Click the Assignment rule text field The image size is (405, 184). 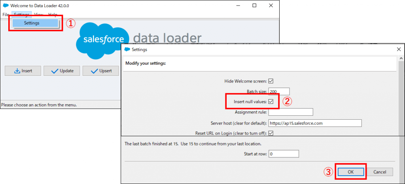pos(291,112)
